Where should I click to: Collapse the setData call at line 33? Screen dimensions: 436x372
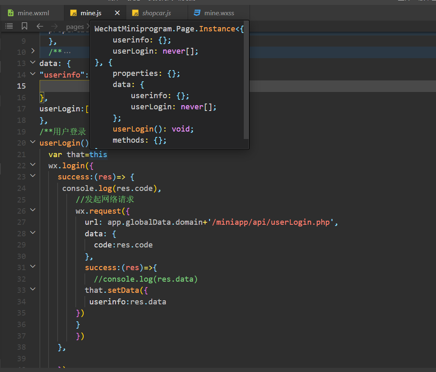33,289
